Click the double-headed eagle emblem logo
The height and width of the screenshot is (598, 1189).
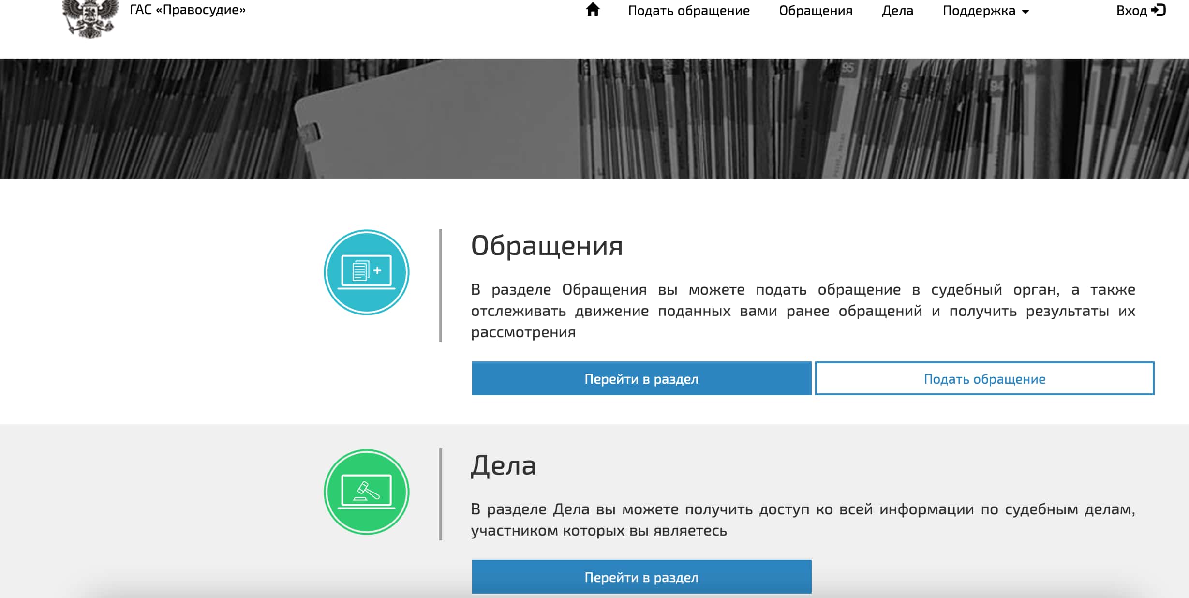(90, 18)
